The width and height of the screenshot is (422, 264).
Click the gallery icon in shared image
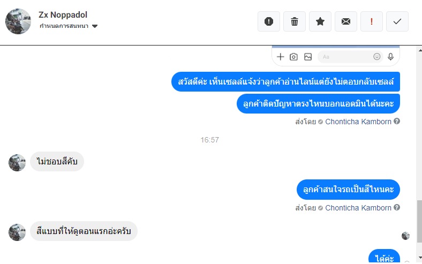[308, 57]
